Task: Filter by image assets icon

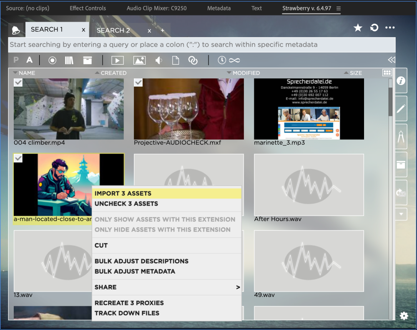Action: point(139,60)
